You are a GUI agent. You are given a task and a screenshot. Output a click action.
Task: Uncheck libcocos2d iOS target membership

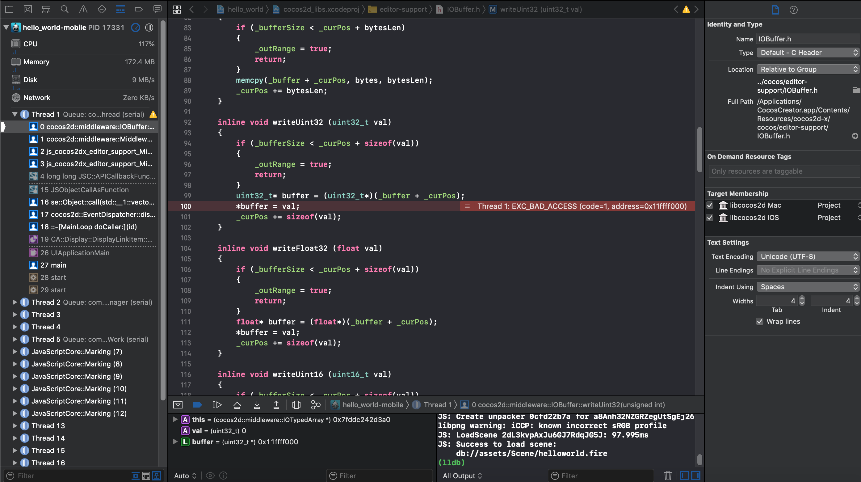710,218
